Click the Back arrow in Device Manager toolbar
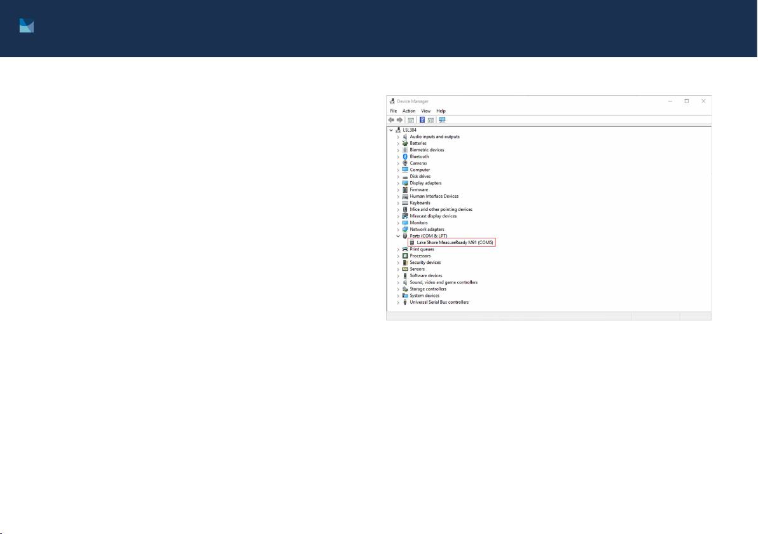Viewport: 758px width, 534px height. pos(391,120)
